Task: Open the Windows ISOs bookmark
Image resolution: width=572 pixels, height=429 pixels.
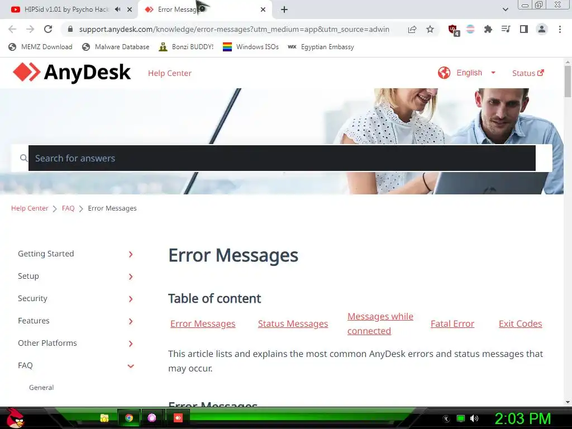Action: click(x=251, y=47)
